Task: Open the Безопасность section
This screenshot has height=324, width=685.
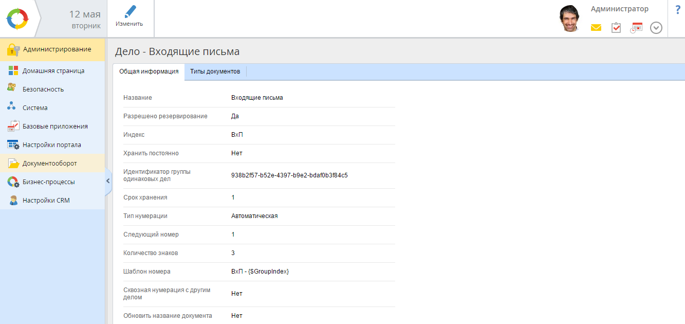Action: (43, 89)
